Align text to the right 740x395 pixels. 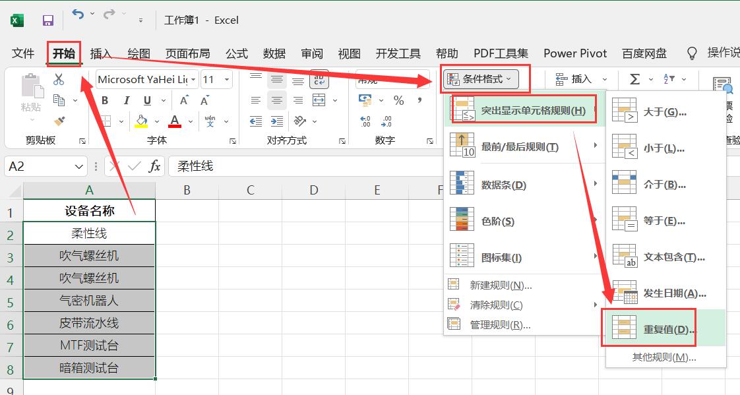coord(298,100)
